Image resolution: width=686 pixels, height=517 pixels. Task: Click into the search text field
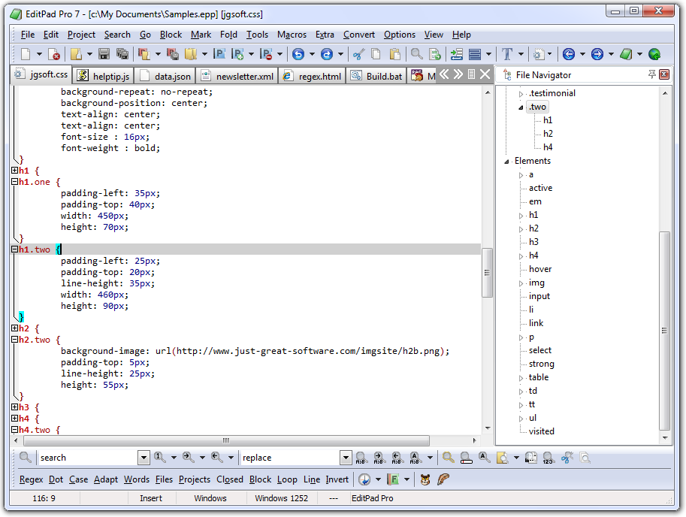[x=87, y=458]
